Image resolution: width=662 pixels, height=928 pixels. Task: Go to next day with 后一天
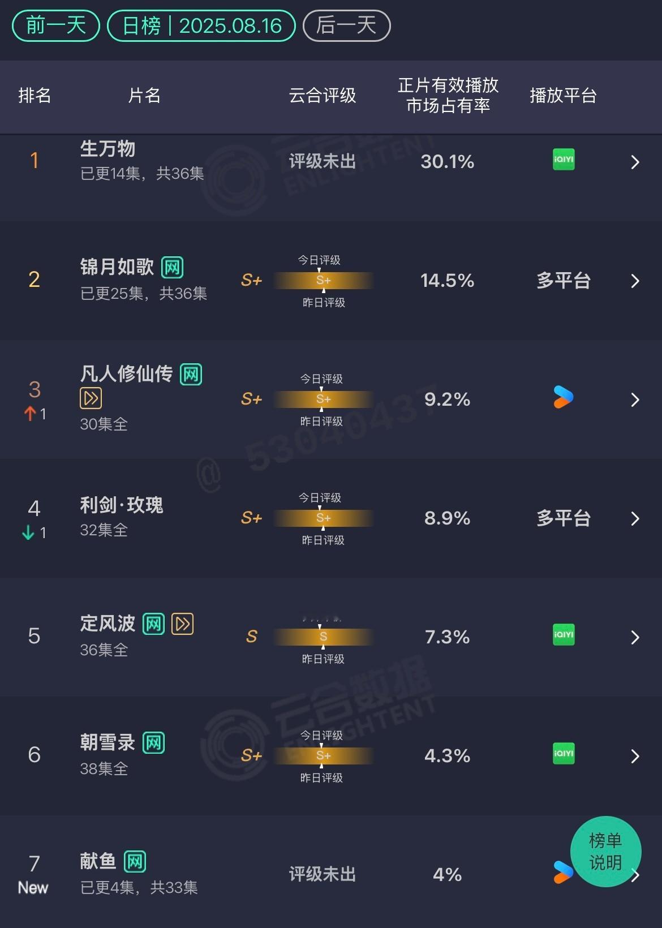coord(346,26)
